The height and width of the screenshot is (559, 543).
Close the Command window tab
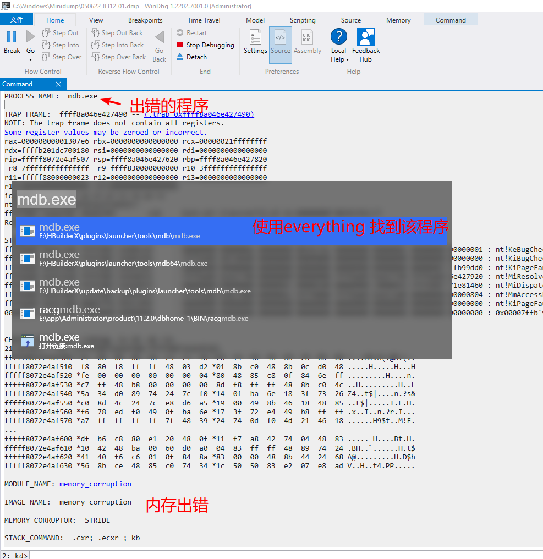pyautogui.click(x=58, y=84)
